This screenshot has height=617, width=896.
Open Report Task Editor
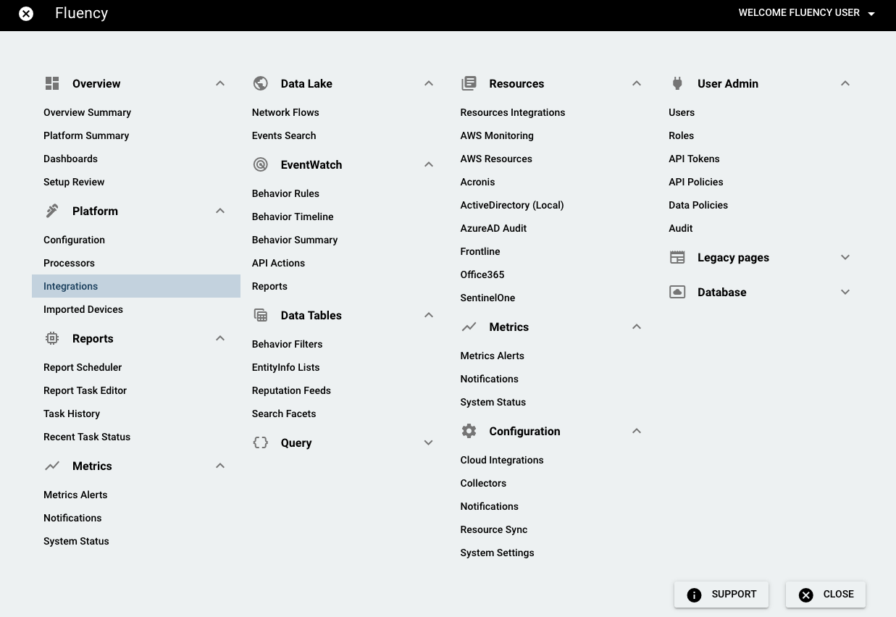[x=85, y=390]
